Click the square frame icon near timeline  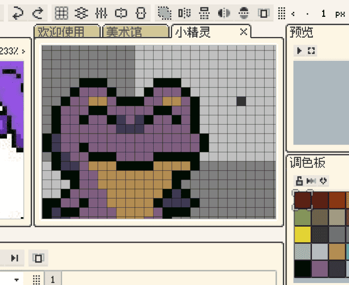38,258
